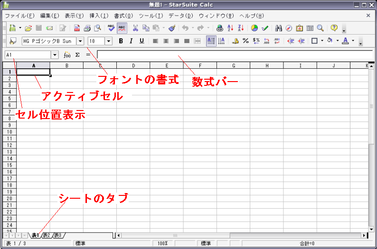Sort descending Z to A icon
The width and height of the screenshot is (377, 249).
241,28
